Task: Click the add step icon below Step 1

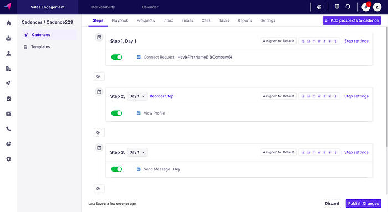Action: (98, 76)
